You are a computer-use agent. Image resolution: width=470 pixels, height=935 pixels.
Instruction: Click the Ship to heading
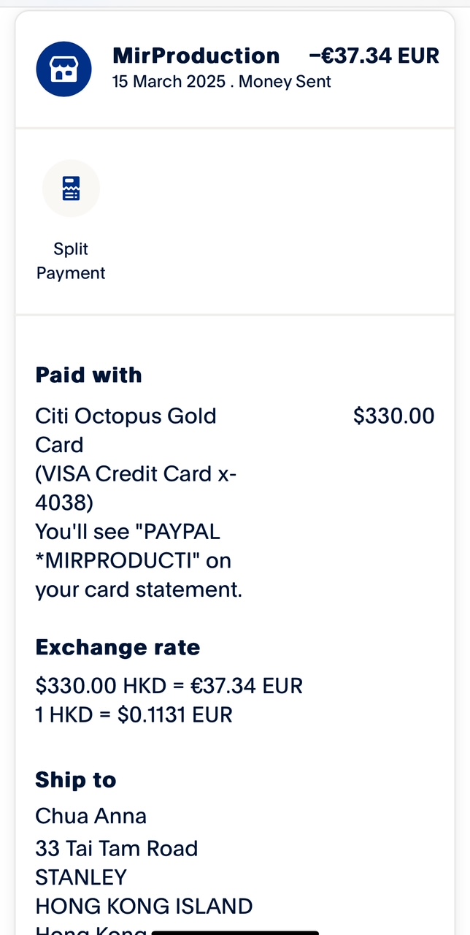click(75, 779)
